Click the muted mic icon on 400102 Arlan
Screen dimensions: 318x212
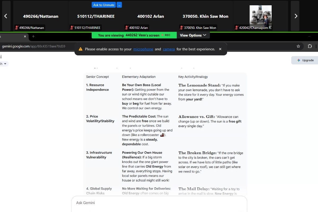126,28
